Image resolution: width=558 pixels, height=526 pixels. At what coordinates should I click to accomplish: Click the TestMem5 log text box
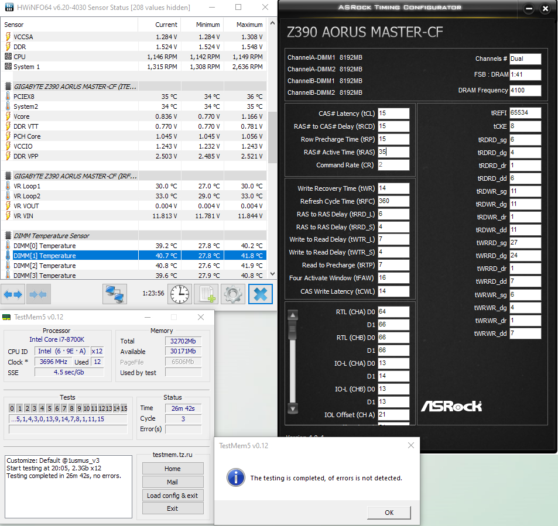click(x=69, y=486)
